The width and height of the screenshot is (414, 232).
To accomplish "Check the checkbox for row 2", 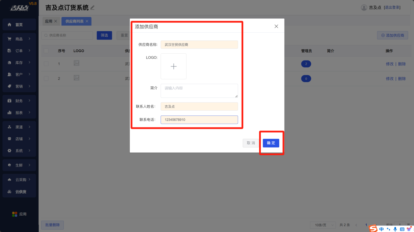I will coord(46,79).
